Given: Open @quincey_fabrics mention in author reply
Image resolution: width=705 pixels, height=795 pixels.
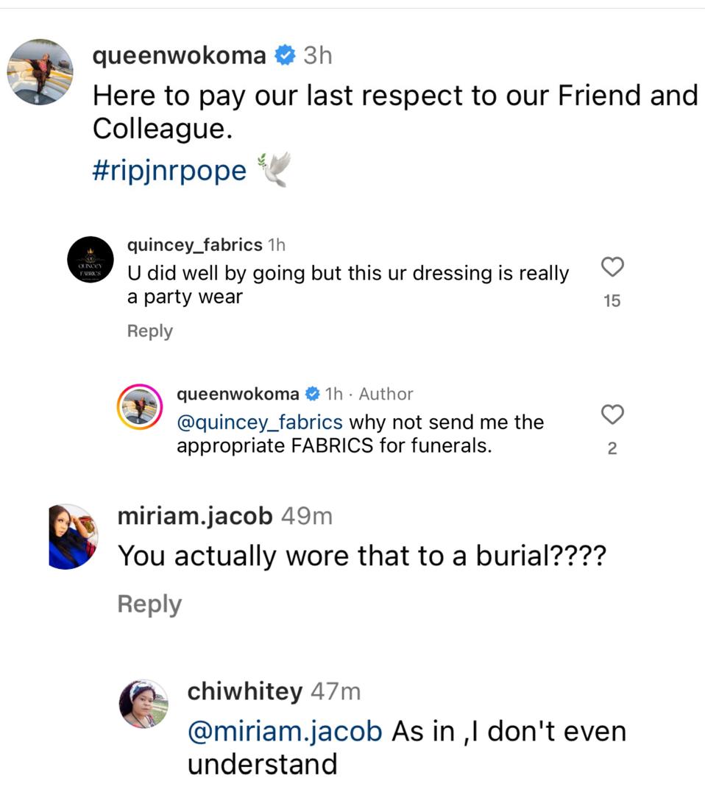Looking at the screenshot, I should pos(260,423).
